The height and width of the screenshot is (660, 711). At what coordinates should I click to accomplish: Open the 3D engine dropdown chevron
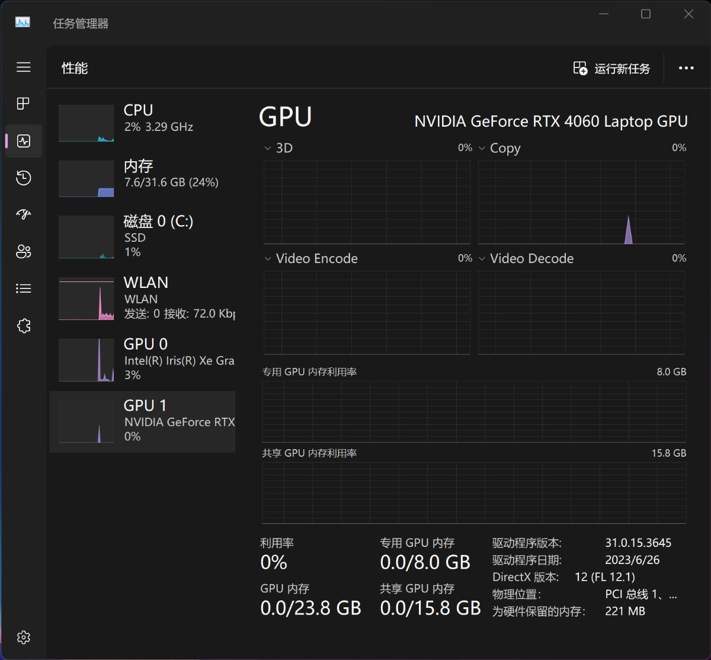[x=268, y=148]
